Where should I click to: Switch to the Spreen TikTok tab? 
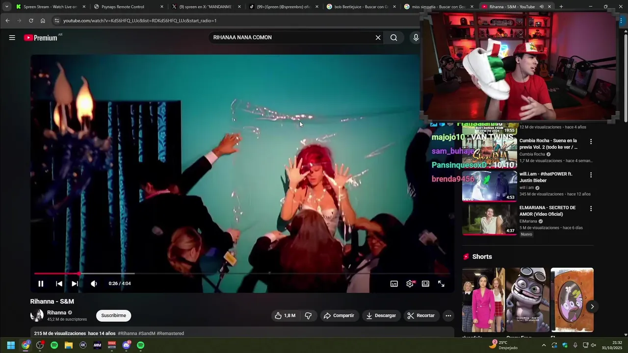[x=284, y=7]
